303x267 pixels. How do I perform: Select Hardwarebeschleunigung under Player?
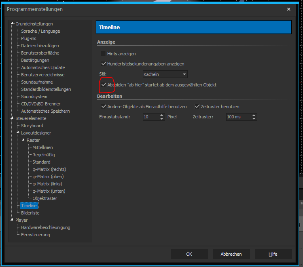click(45, 227)
